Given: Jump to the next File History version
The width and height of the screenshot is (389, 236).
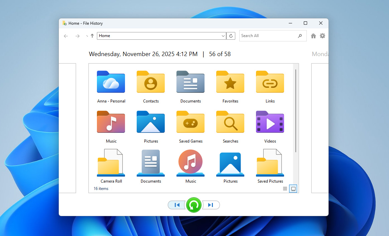Looking at the screenshot, I should point(211,205).
